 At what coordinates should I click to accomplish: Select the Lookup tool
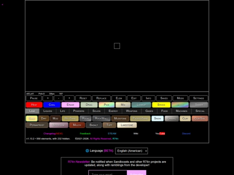click(141, 105)
